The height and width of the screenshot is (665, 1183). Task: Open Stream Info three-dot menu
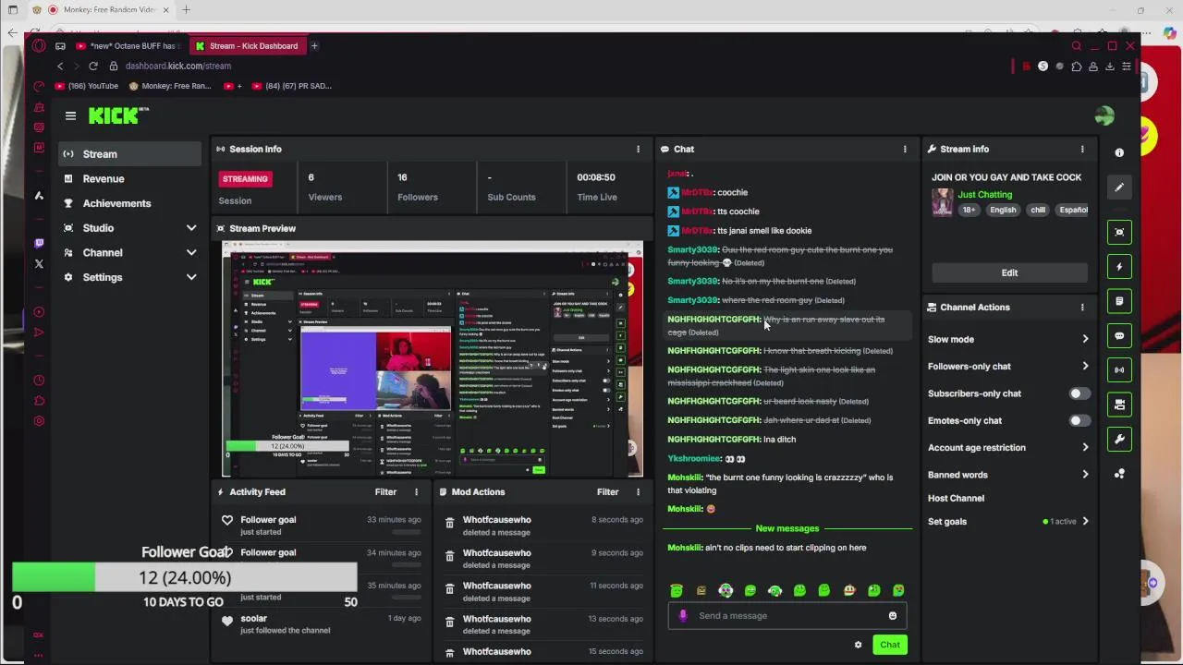(1082, 149)
